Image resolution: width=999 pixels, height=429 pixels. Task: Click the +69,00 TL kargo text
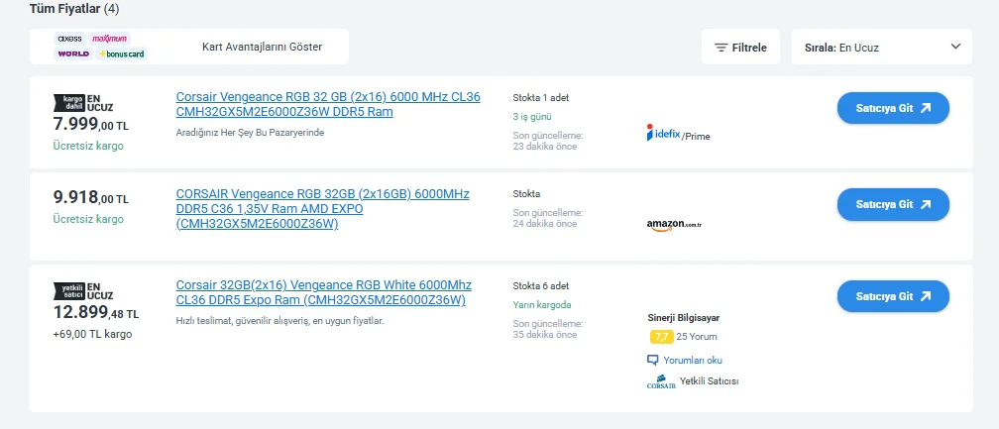[92, 334]
